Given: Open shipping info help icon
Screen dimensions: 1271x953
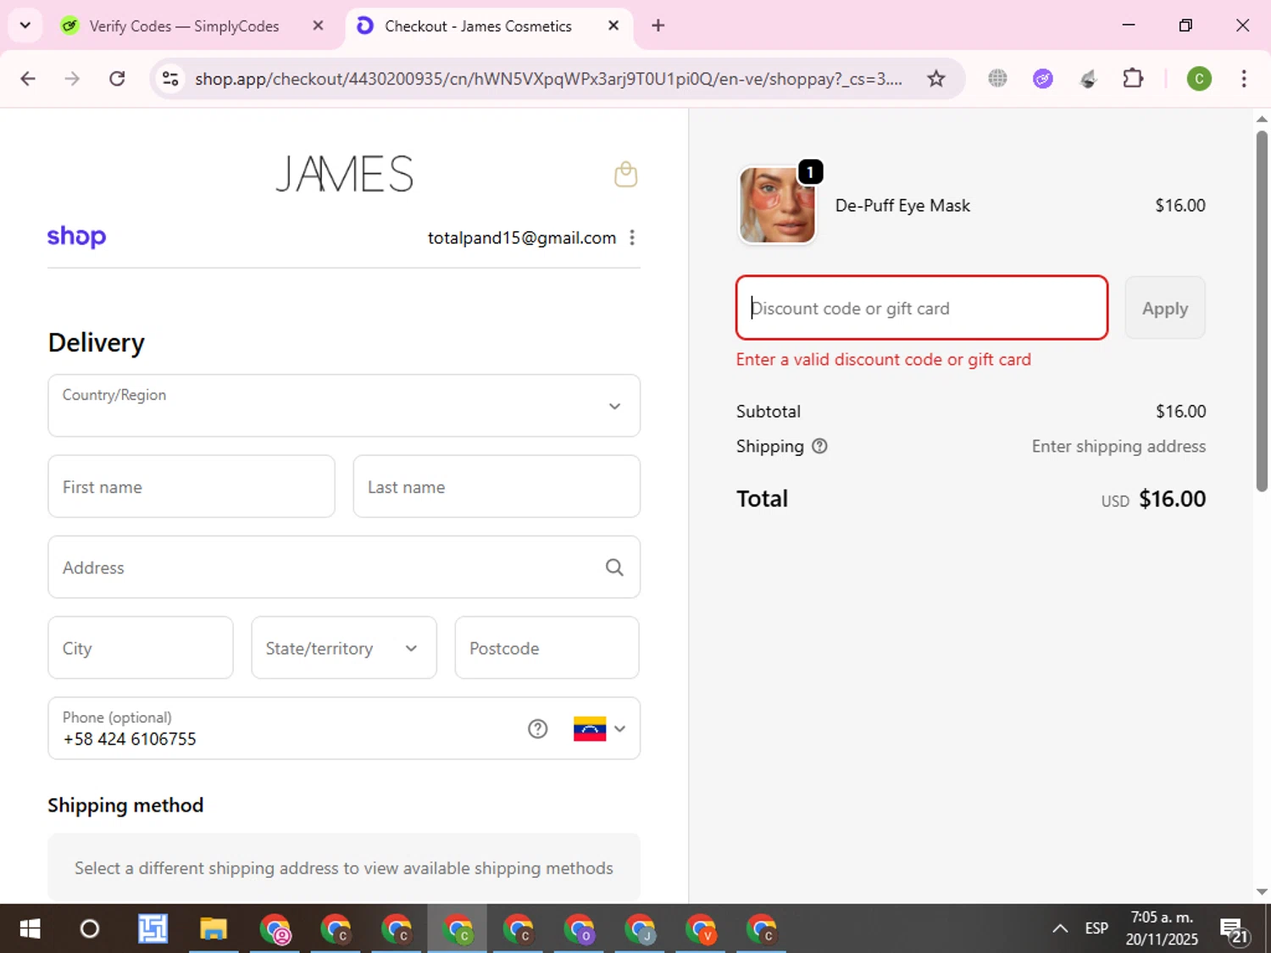Looking at the screenshot, I should (819, 446).
